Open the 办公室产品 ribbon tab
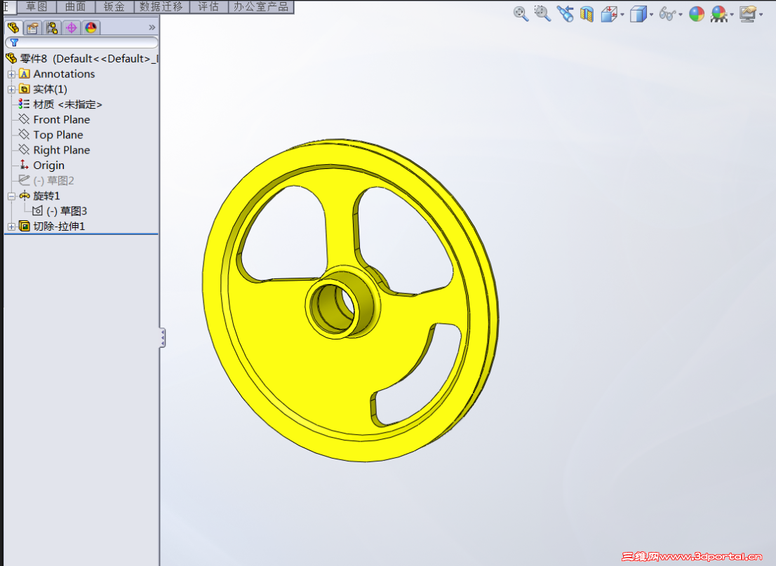Viewport: 776px width, 566px height. point(261,6)
